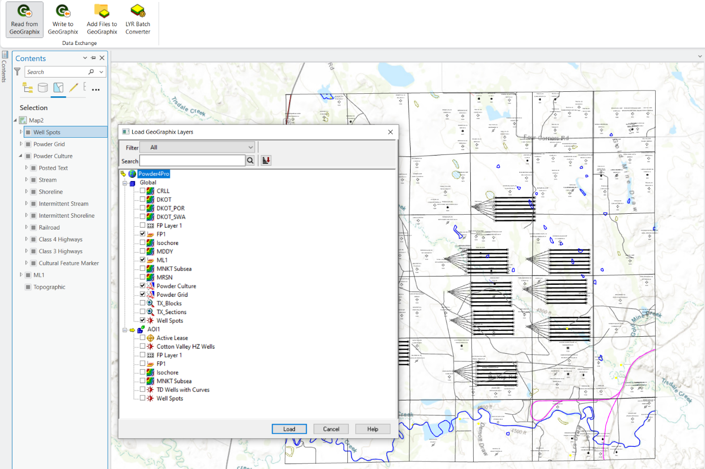The height and width of the screenshot is (469, 705).
Task: Click the filter funnel icon in Contents
Action: tap(17, 72)
